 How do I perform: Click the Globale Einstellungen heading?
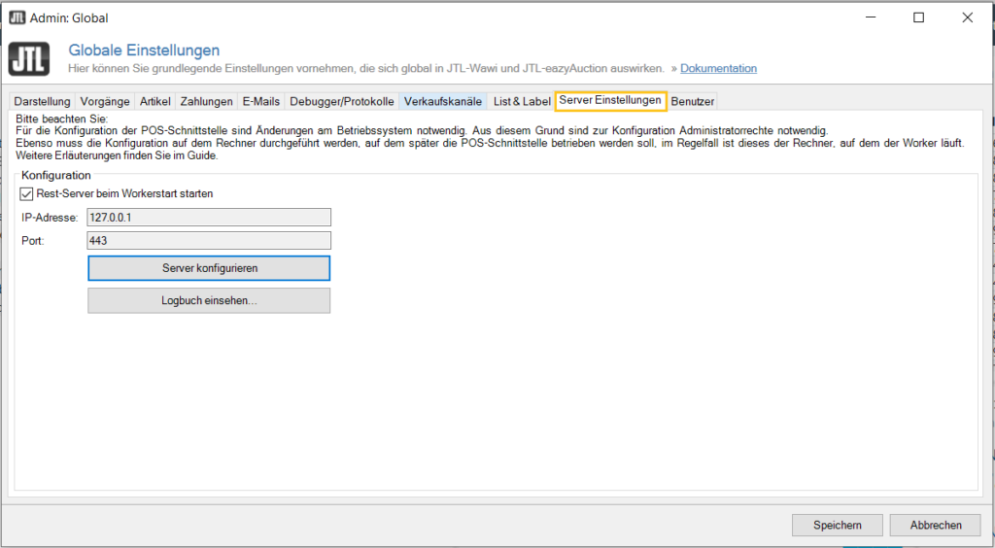coord(144,51)
